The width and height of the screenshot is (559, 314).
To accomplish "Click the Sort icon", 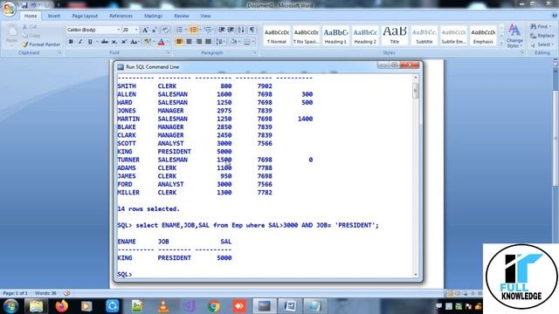I will pos(241,30).
